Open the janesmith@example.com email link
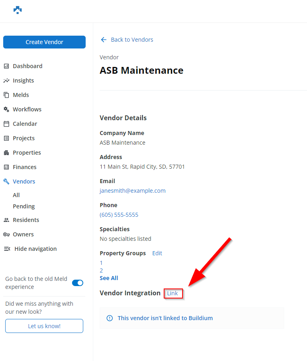This screenshot has width=307, height=361. [132, 191]
